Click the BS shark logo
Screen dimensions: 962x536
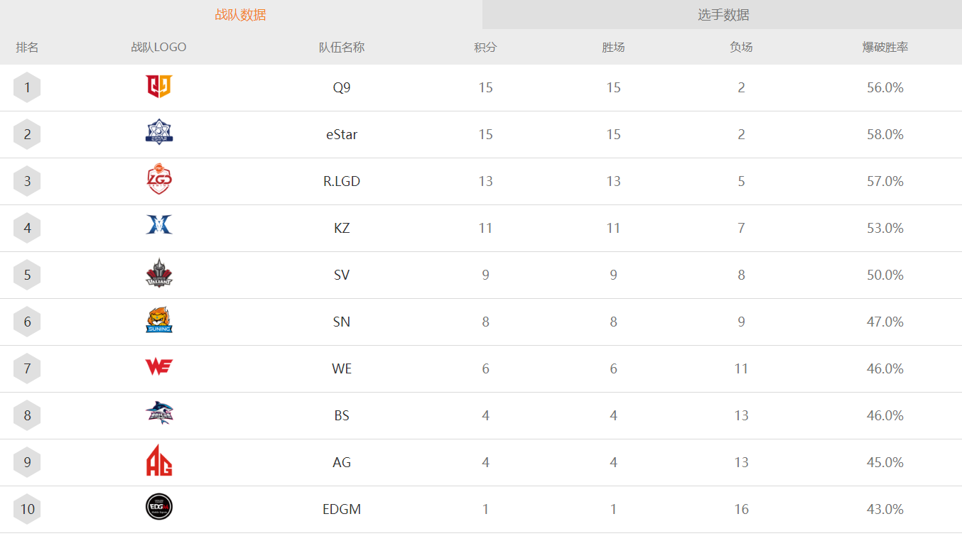click(159, 413)
